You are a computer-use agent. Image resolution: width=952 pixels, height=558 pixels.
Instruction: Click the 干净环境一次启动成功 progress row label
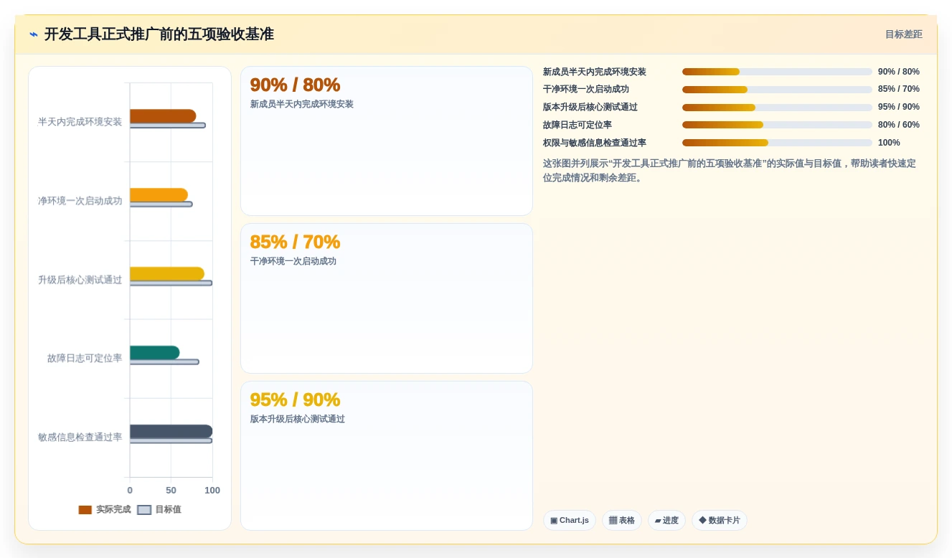click(x=586, y=90)
